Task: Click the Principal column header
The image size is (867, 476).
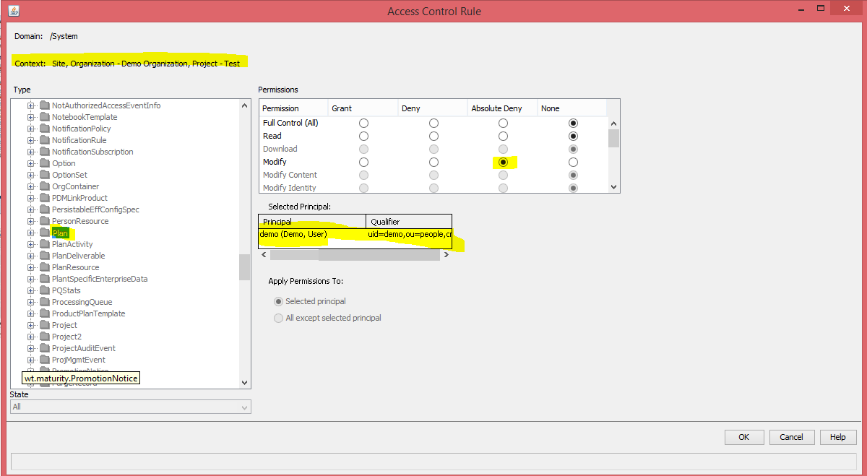Action: (x=313, y=222)
